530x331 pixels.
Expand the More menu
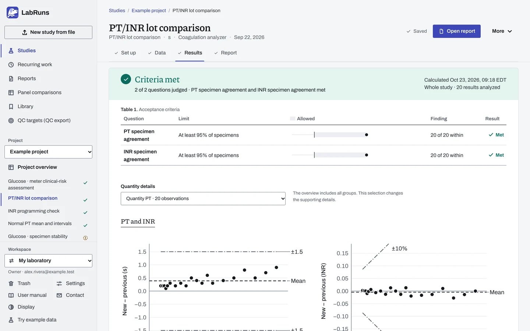[502, 31]
